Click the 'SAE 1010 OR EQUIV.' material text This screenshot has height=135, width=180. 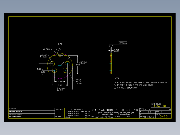click(104, 117)
